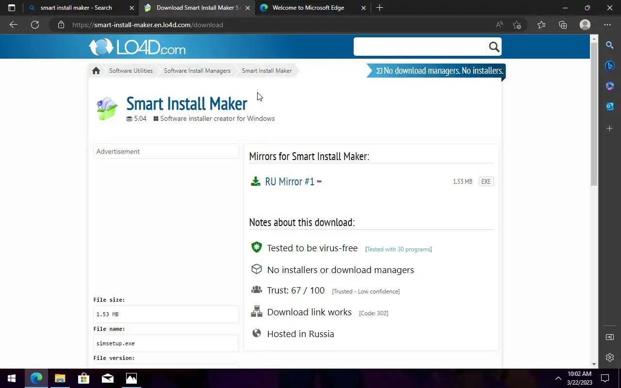Click Trusted - Low confidence text
621x388 pixels.
(366, 291)
